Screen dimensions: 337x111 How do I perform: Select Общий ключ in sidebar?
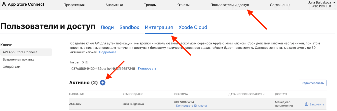tap(13, 67)
